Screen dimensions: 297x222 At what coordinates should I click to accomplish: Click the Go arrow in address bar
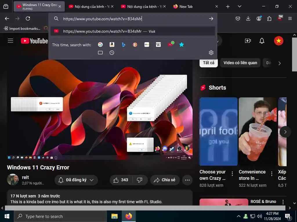tap(211, 19)
